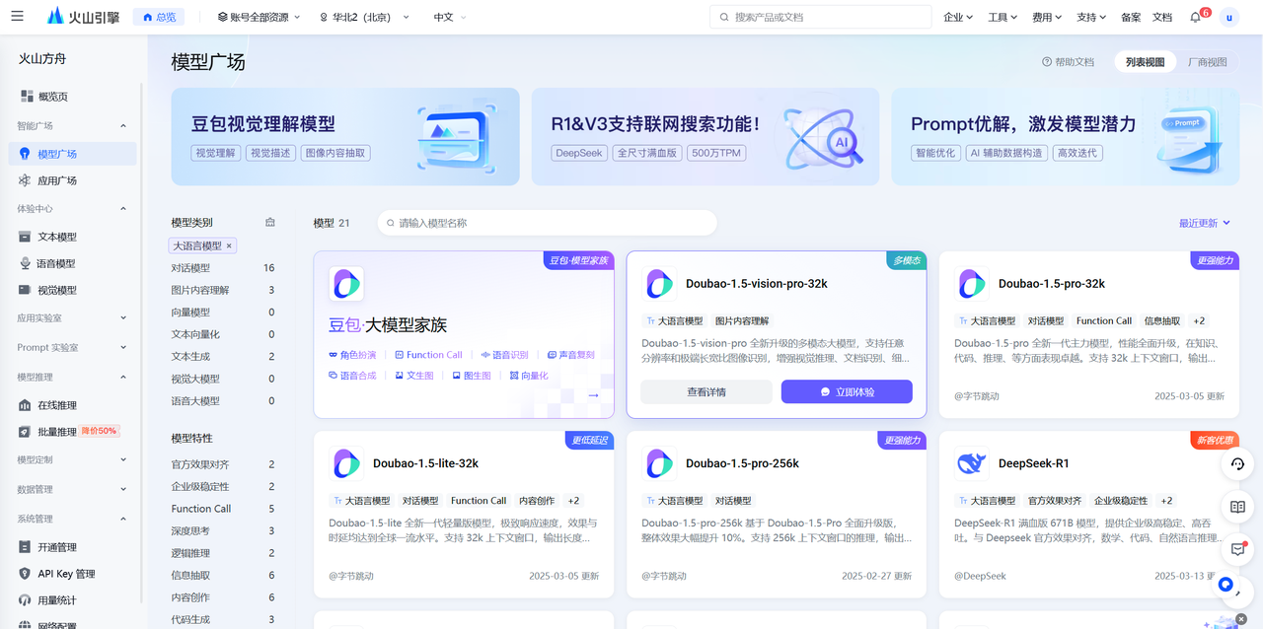The width and height of the screenshot is (1263, 629).
Task: Filter by 对话模型 category
Action: [223, 268]
